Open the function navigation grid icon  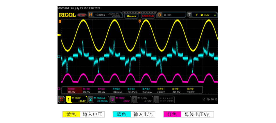(x=62, y=100)
